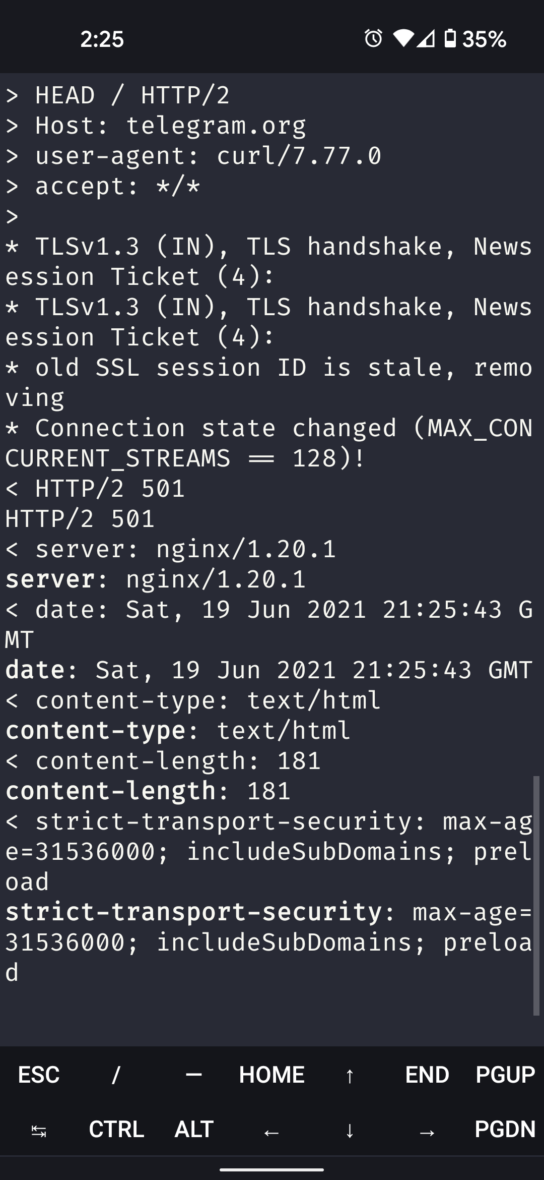Tap the Wi-Fi status icon
The image size is (544, 1180).
(x=403, y=38)
